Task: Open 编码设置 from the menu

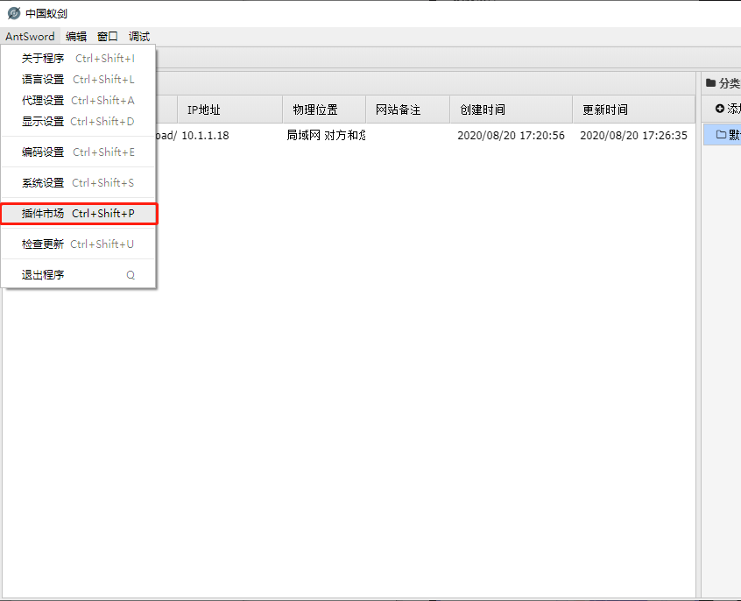Action: tap(78, 152)
